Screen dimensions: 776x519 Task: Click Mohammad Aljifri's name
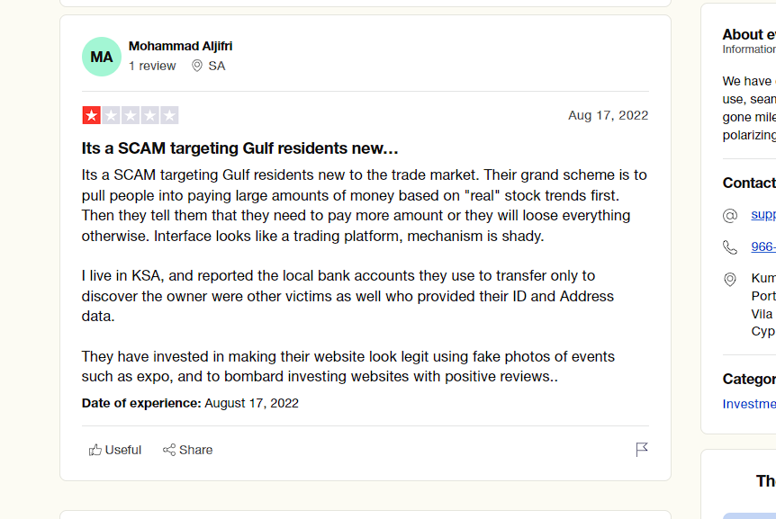180,46
